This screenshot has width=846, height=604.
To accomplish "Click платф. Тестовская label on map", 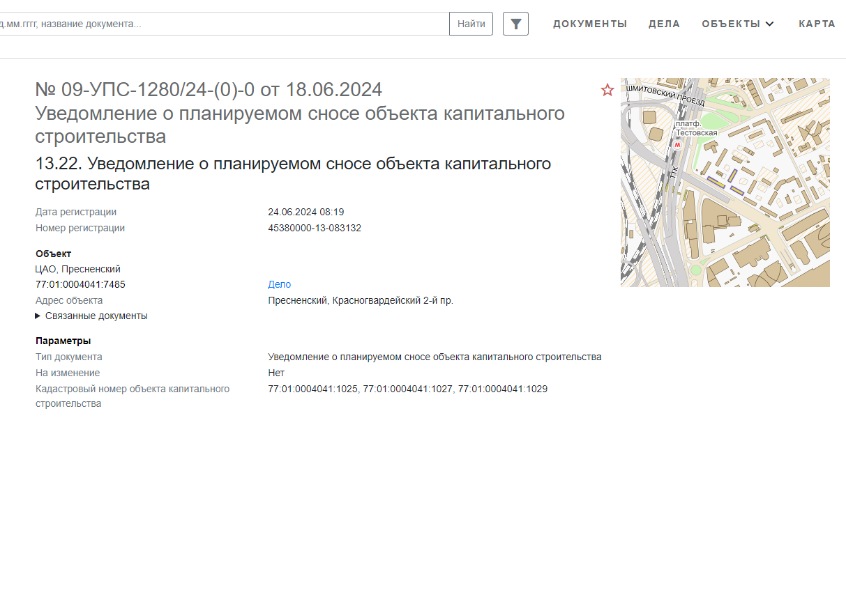I will pos(696,128).
